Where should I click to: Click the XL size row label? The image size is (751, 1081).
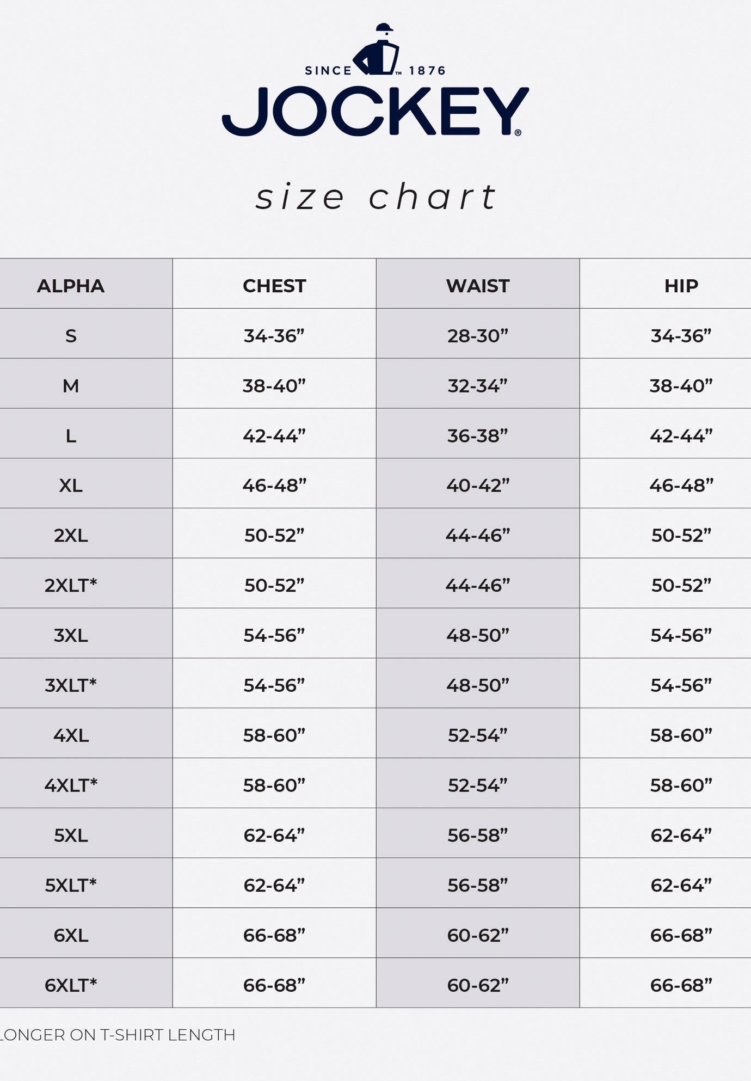71,486
